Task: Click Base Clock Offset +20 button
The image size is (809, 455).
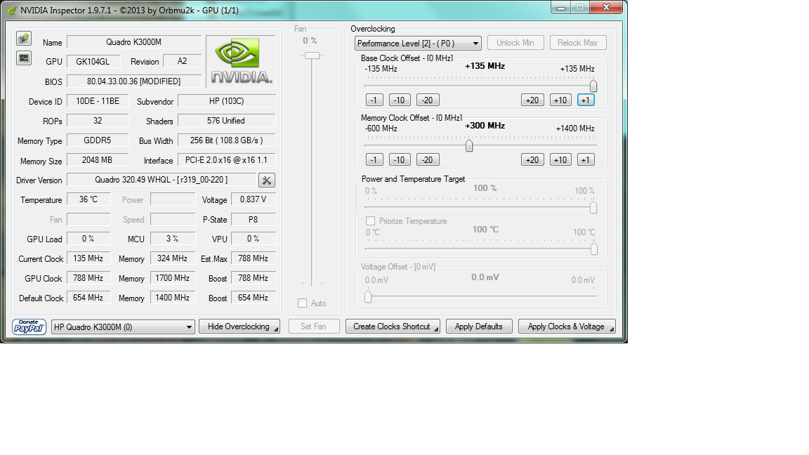Action: coord(532,100)
